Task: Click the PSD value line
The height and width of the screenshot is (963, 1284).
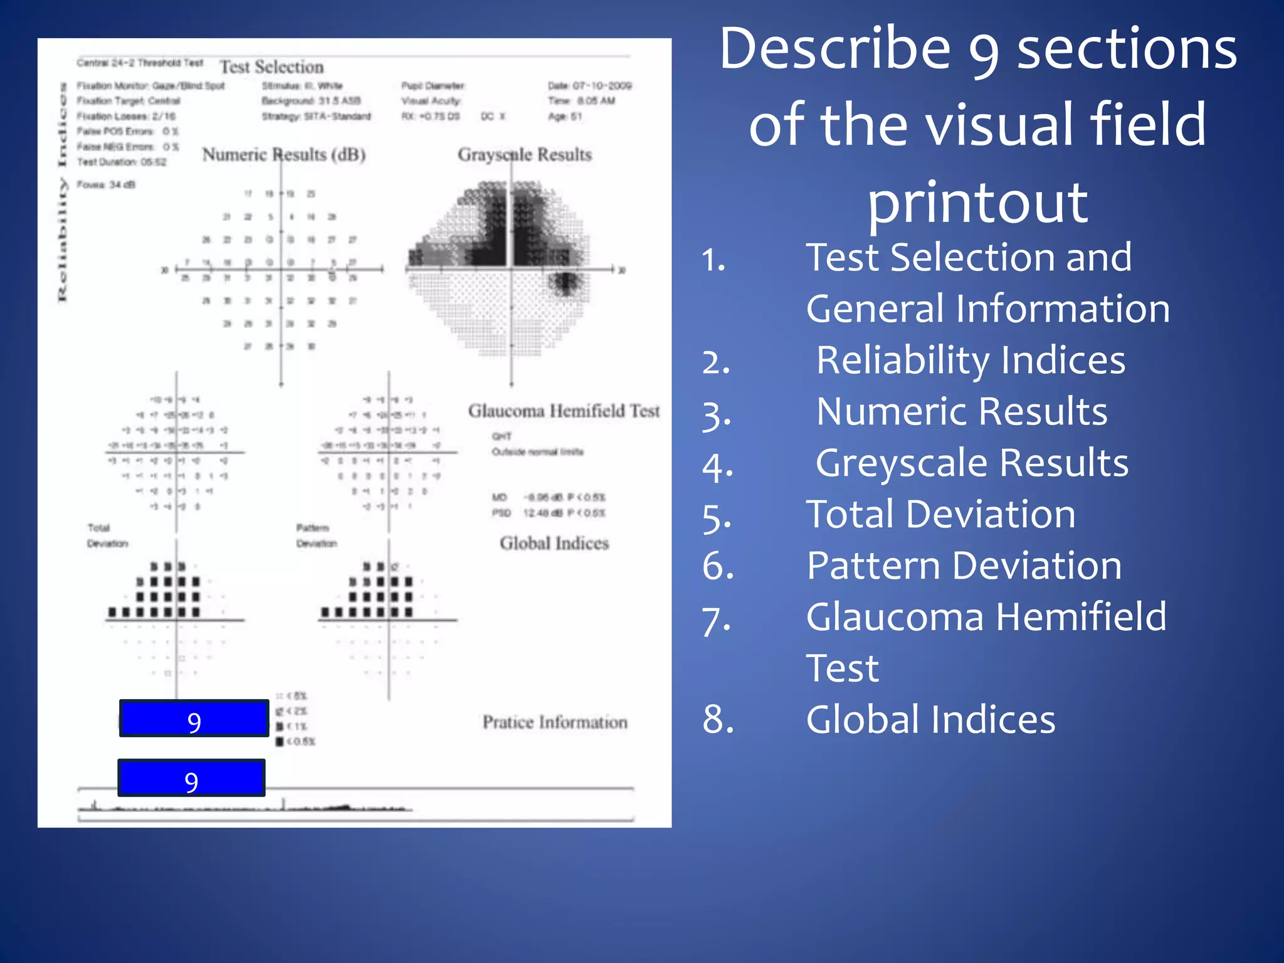Action: tap(549, 513)
